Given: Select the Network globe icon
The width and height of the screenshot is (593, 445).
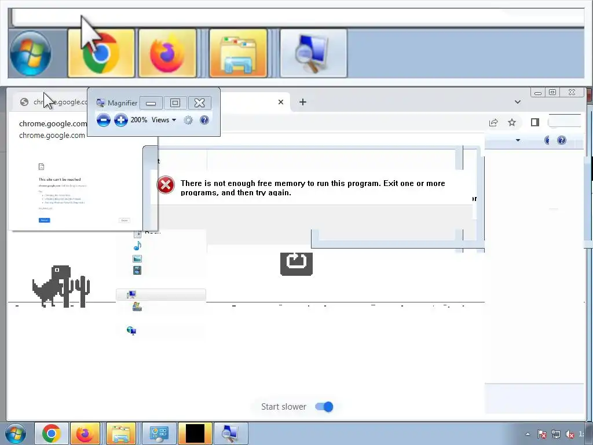Looking at the screenshot, I should pyautogui.click(x=131, y=331).
